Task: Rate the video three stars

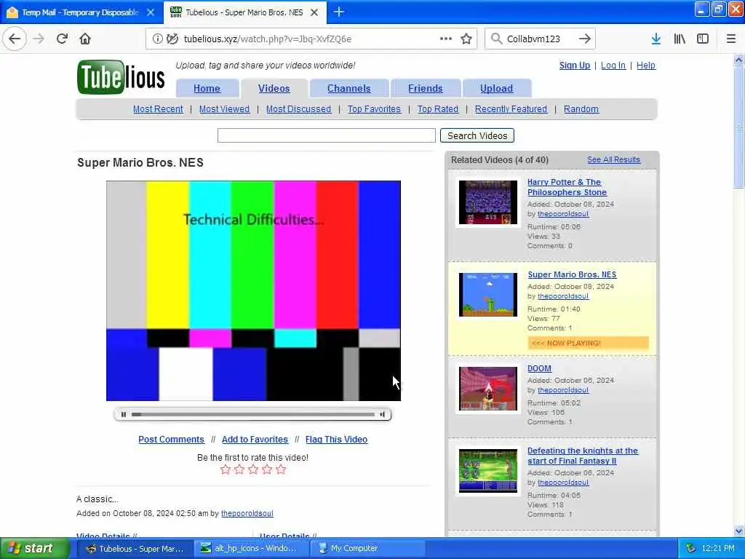Action: [x=253, y=469]
